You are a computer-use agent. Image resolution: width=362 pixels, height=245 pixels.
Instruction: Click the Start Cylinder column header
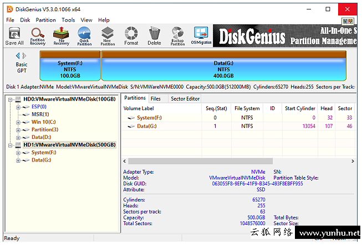[x=300, y=108]
